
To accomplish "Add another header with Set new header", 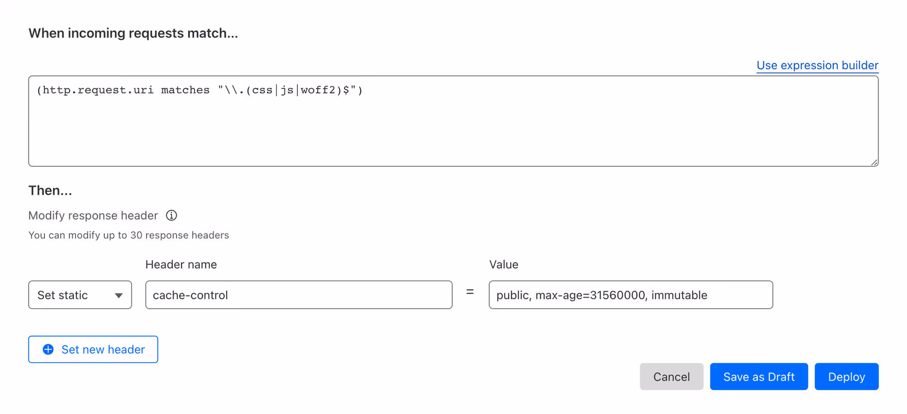I will click(93, 349).
